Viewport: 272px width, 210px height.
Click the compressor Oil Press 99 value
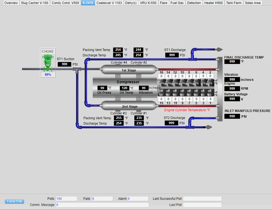102,88
